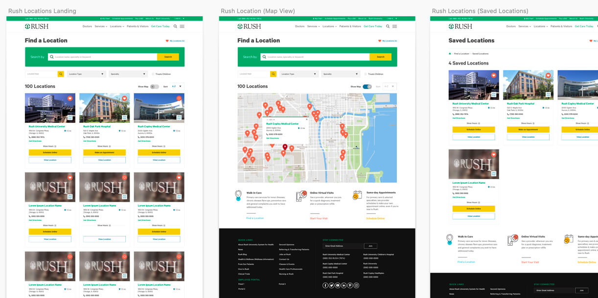The height and width of the screenshot is (298, 598).
Task: Expand Specialty dropdown in Map View
Action: click(x=341, y=74)
